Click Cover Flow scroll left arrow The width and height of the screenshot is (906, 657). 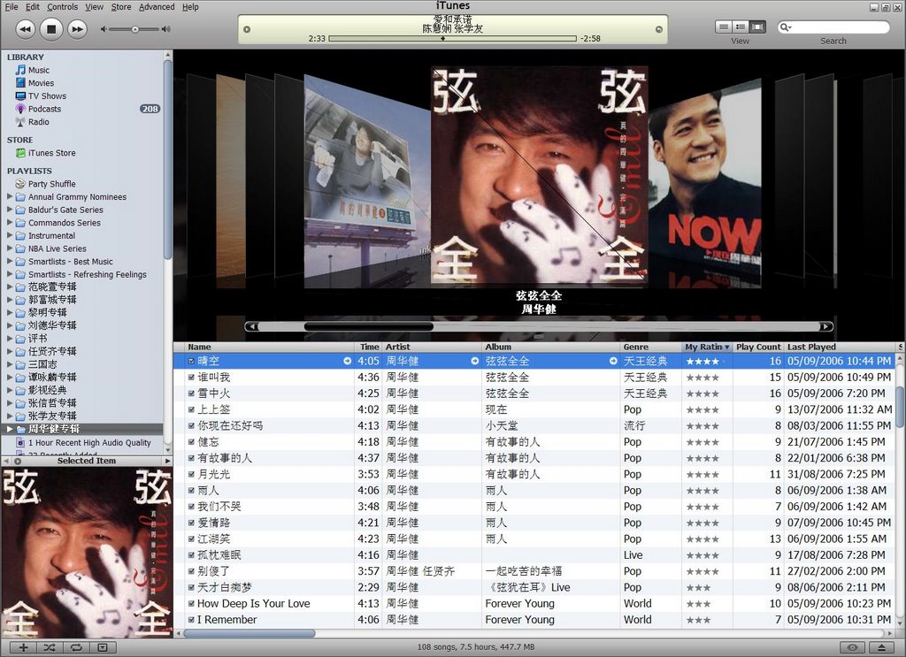coord(250,327)
